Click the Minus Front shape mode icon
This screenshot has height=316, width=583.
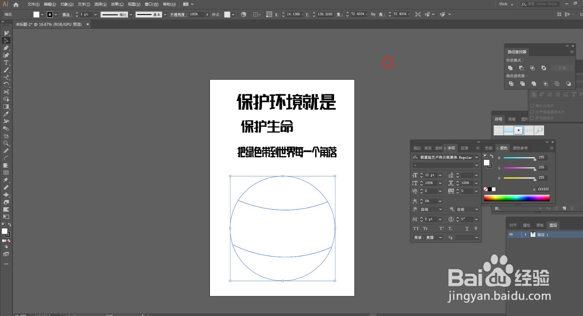pyautogui.click(x=521, y=68)
